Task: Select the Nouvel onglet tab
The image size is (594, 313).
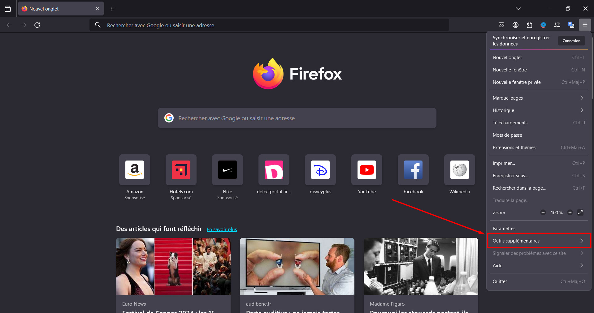Action: (x=61, y=9)
